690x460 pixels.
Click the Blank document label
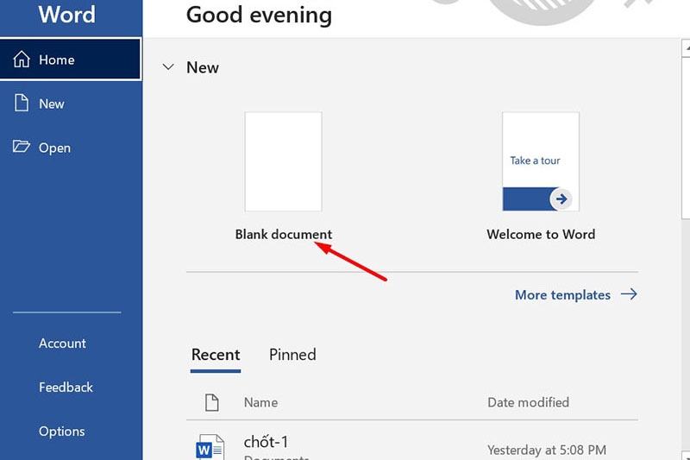tap(284, 234)
